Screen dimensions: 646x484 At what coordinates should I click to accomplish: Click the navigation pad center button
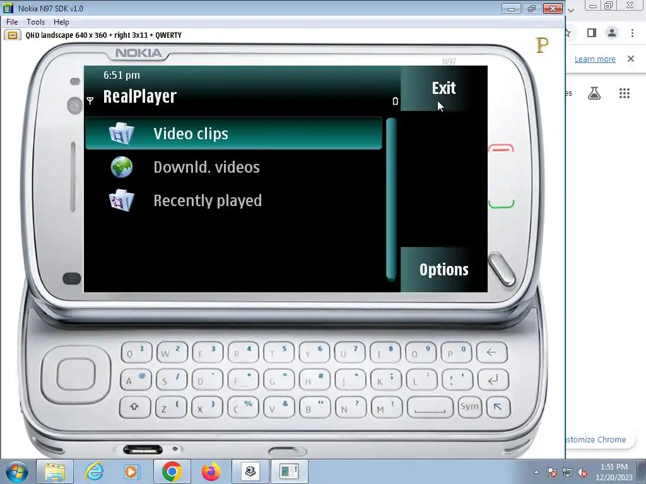76,374
